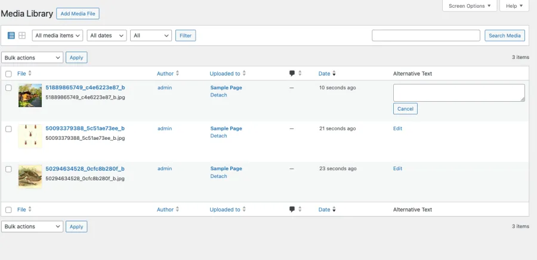
Task: Click Author column header label at top
Action: point(165,73)
